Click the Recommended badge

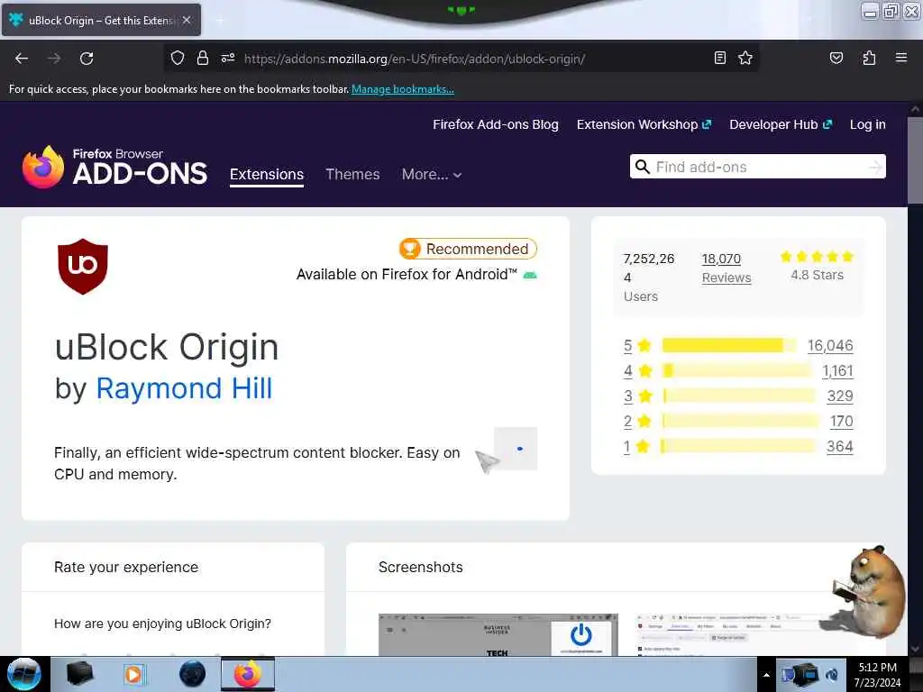(468, 249)
